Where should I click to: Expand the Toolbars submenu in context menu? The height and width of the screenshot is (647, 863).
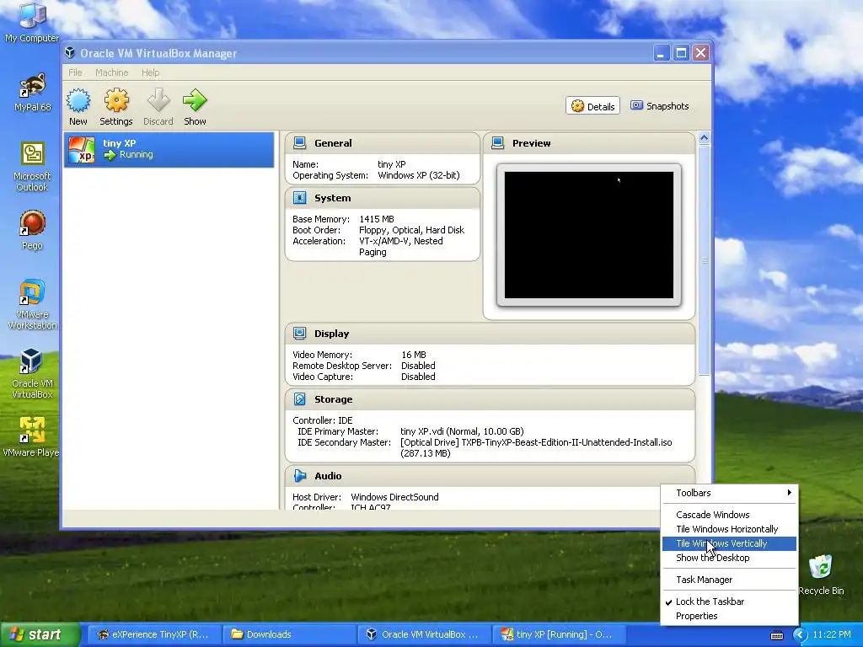[x=729, y=493]
